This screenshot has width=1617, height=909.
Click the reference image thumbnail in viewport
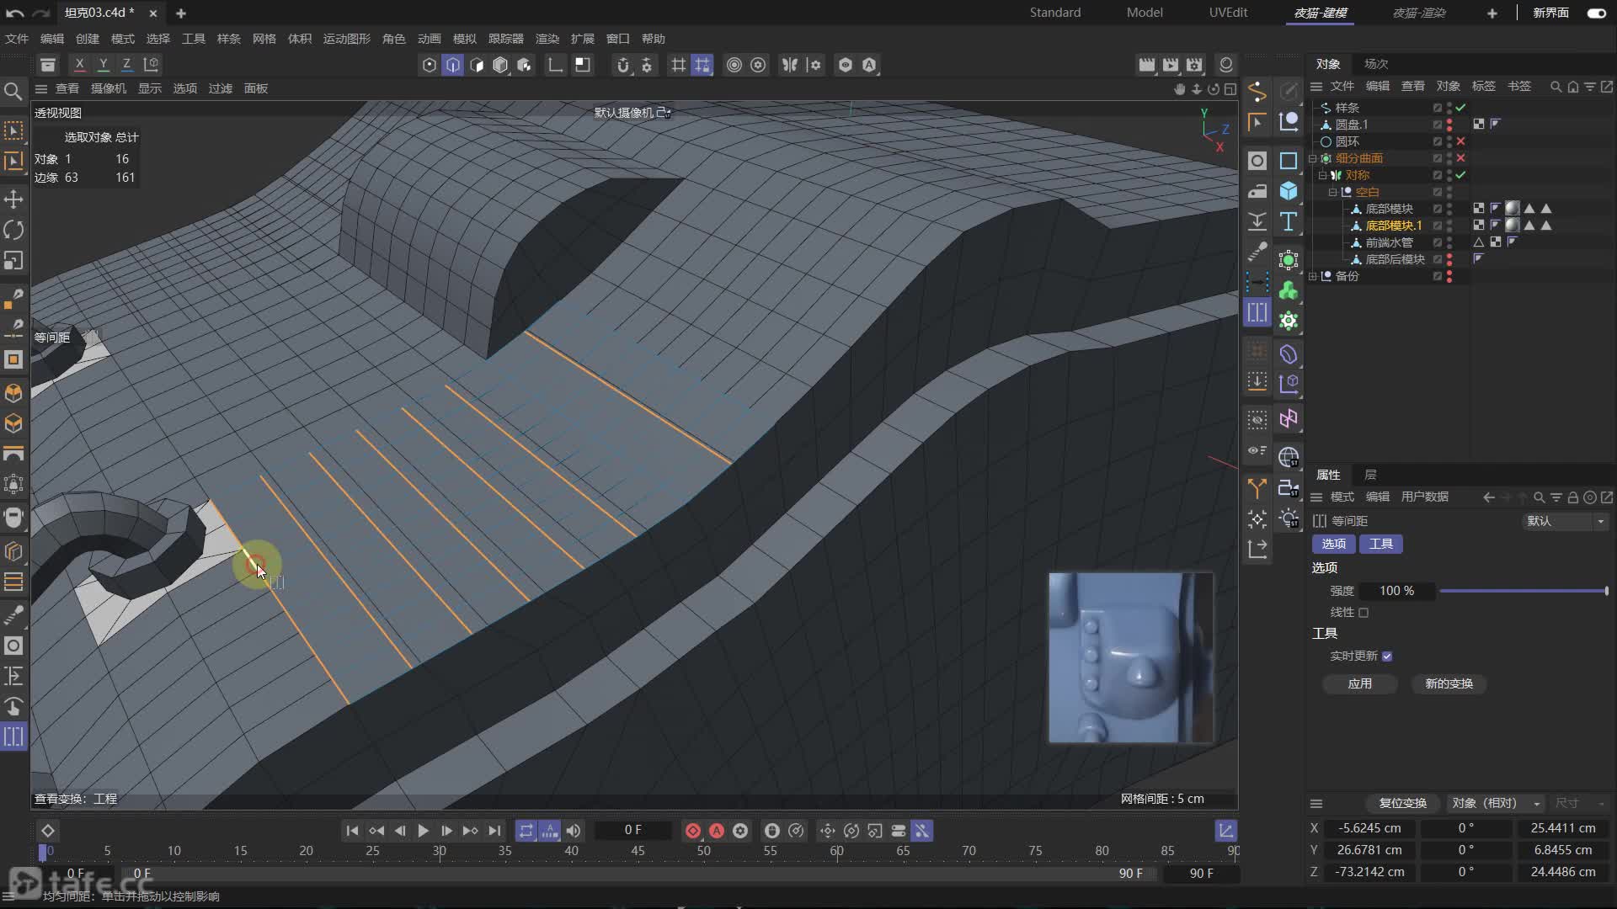tap(1130, 657)
